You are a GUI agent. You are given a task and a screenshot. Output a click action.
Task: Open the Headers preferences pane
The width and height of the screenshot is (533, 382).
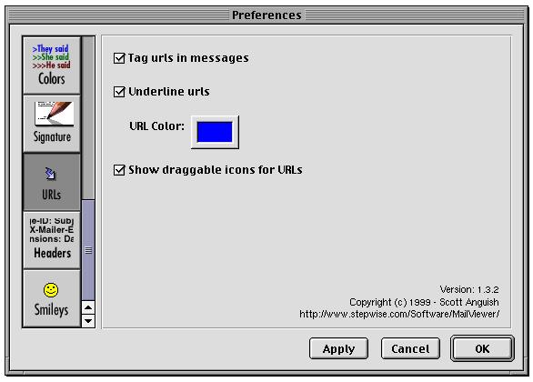(x=52, y=240)
